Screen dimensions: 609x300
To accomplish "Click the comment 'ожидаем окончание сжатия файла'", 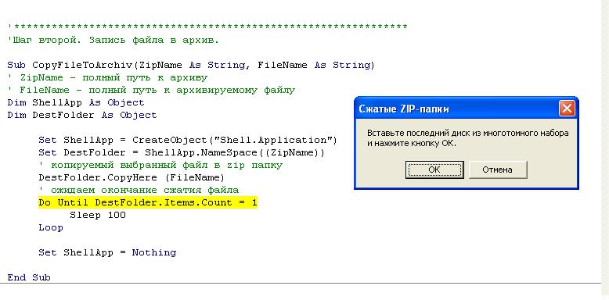I will (139, 190).
